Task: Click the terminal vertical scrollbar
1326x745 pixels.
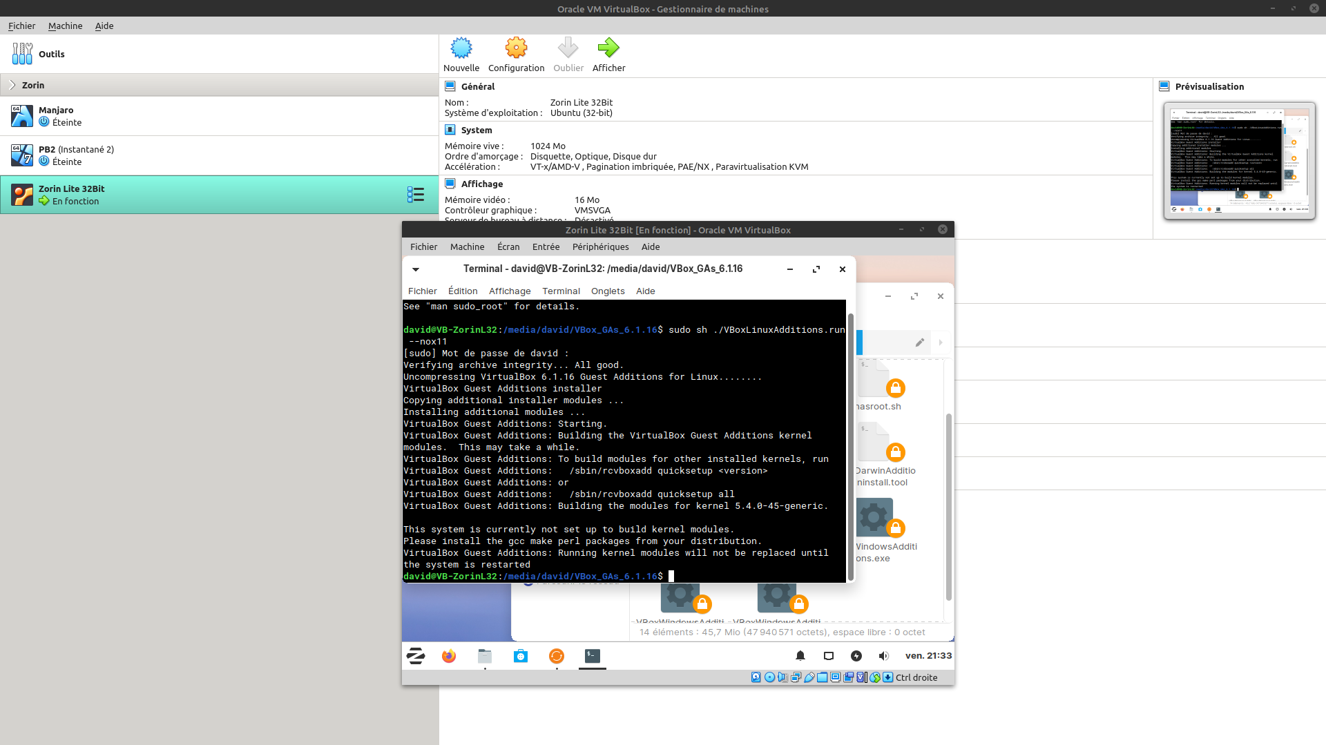Action: pos(850,442)
